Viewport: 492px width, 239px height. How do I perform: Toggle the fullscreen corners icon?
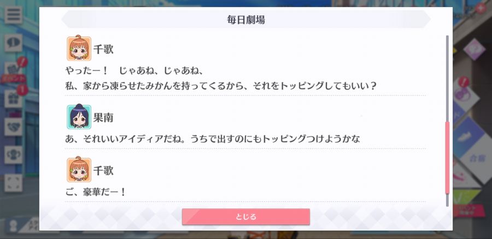[x=13, y=183]
